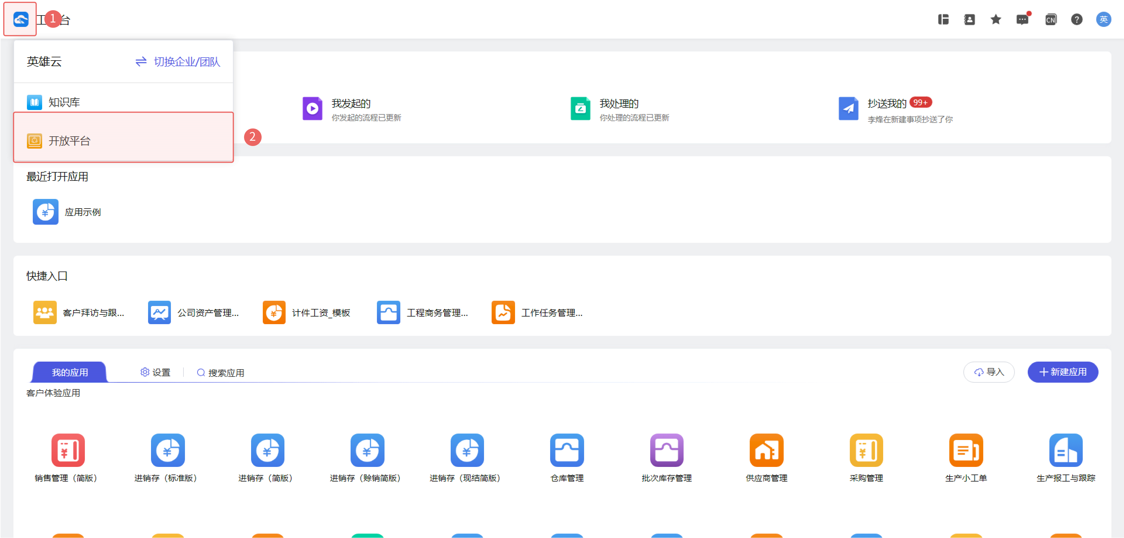The width and height of the screenshot is (1124, 538).
Task: Select 开放平台 in the dropdown menu
Action: [123, 137]
